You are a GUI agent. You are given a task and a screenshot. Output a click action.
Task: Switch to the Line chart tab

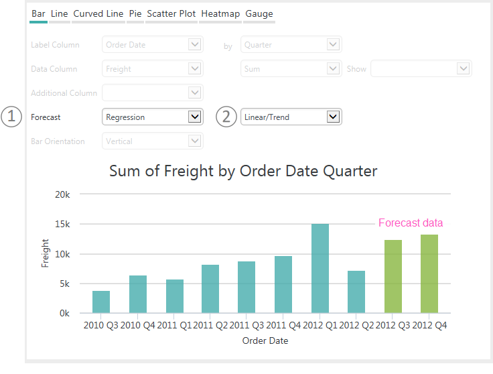point(60,14)
